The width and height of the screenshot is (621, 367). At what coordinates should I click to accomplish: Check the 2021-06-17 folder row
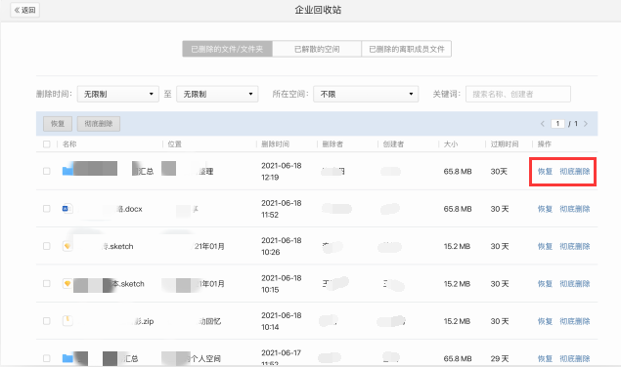point(47,358)
